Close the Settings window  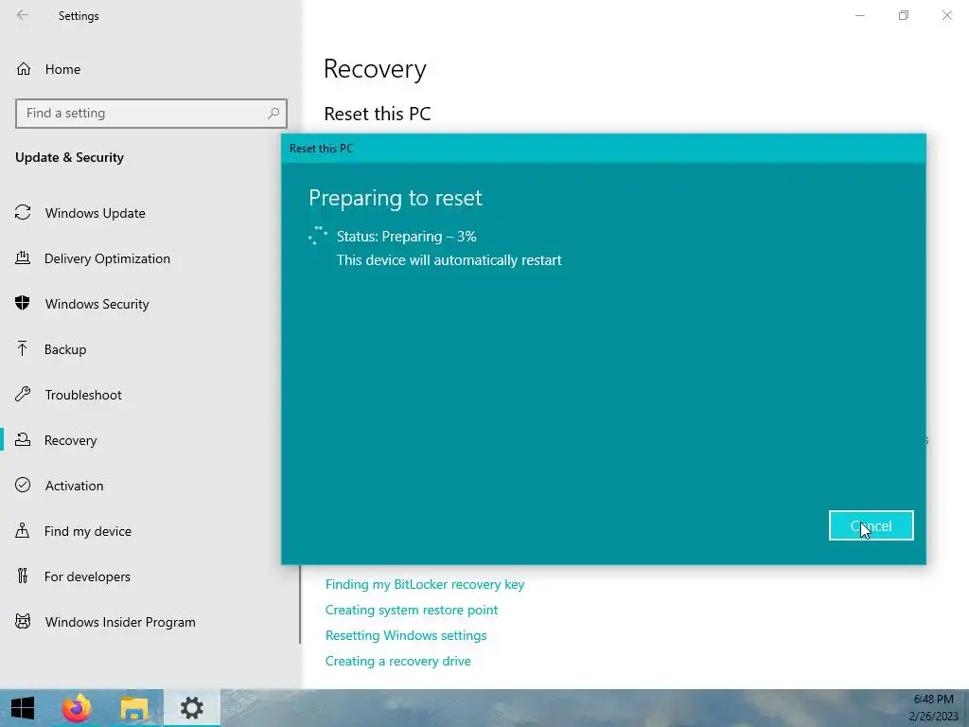tap(946, 15)
